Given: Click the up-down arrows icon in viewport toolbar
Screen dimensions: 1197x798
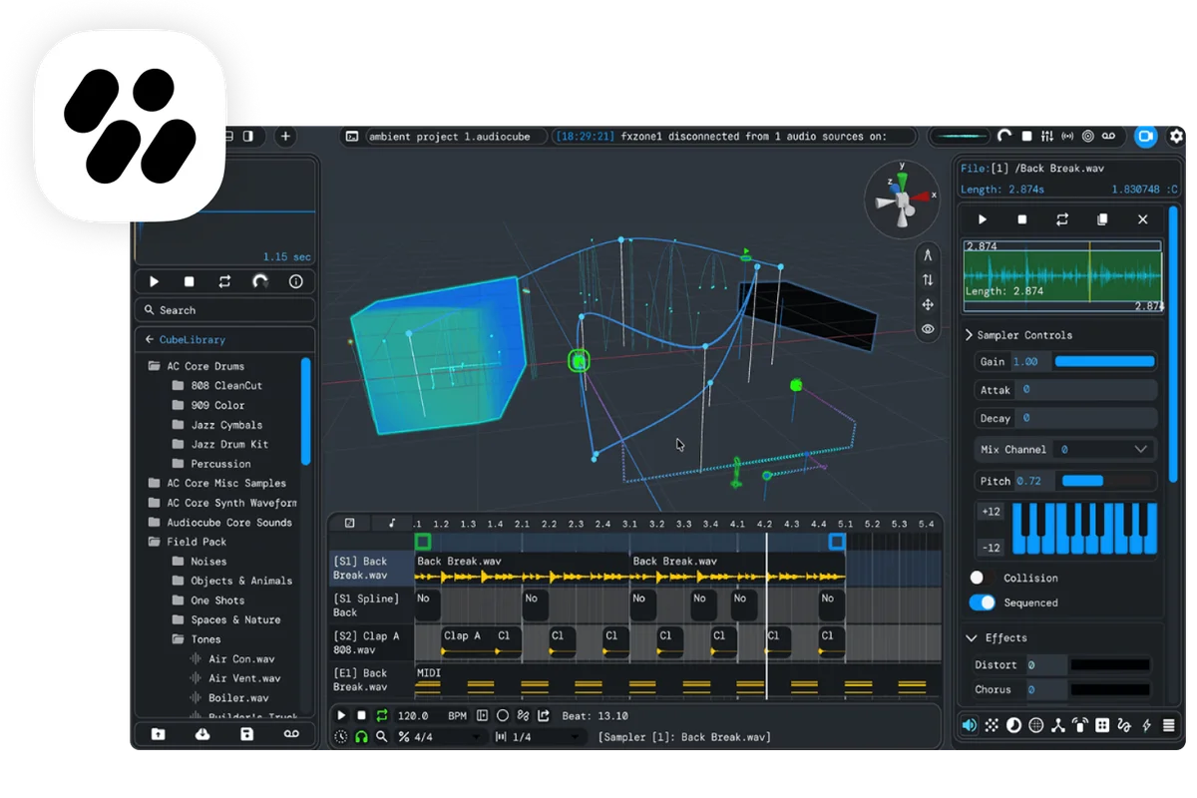Looking at the screenshot, I should [x=928, y=280].
